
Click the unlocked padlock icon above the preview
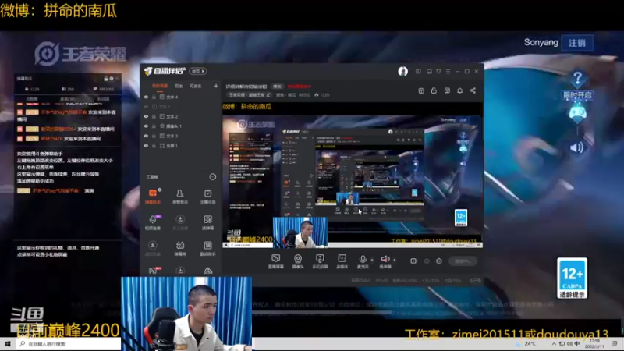pos(434,90)
